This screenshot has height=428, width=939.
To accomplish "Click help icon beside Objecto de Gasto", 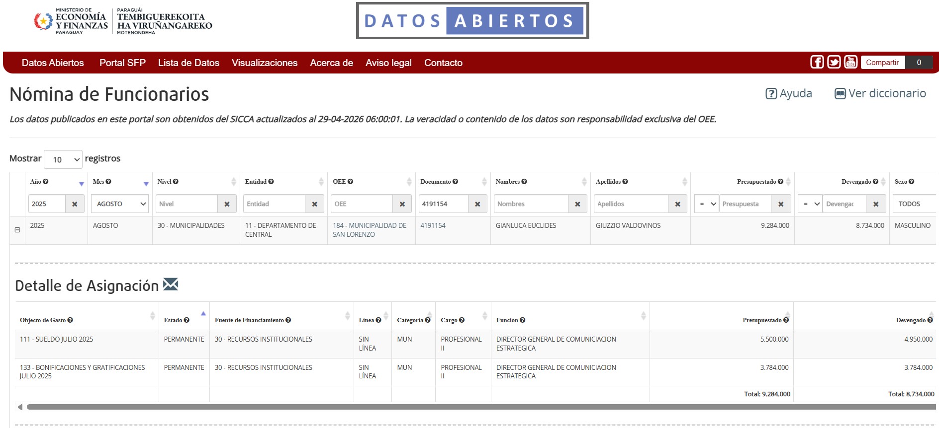I will point(70,320).
